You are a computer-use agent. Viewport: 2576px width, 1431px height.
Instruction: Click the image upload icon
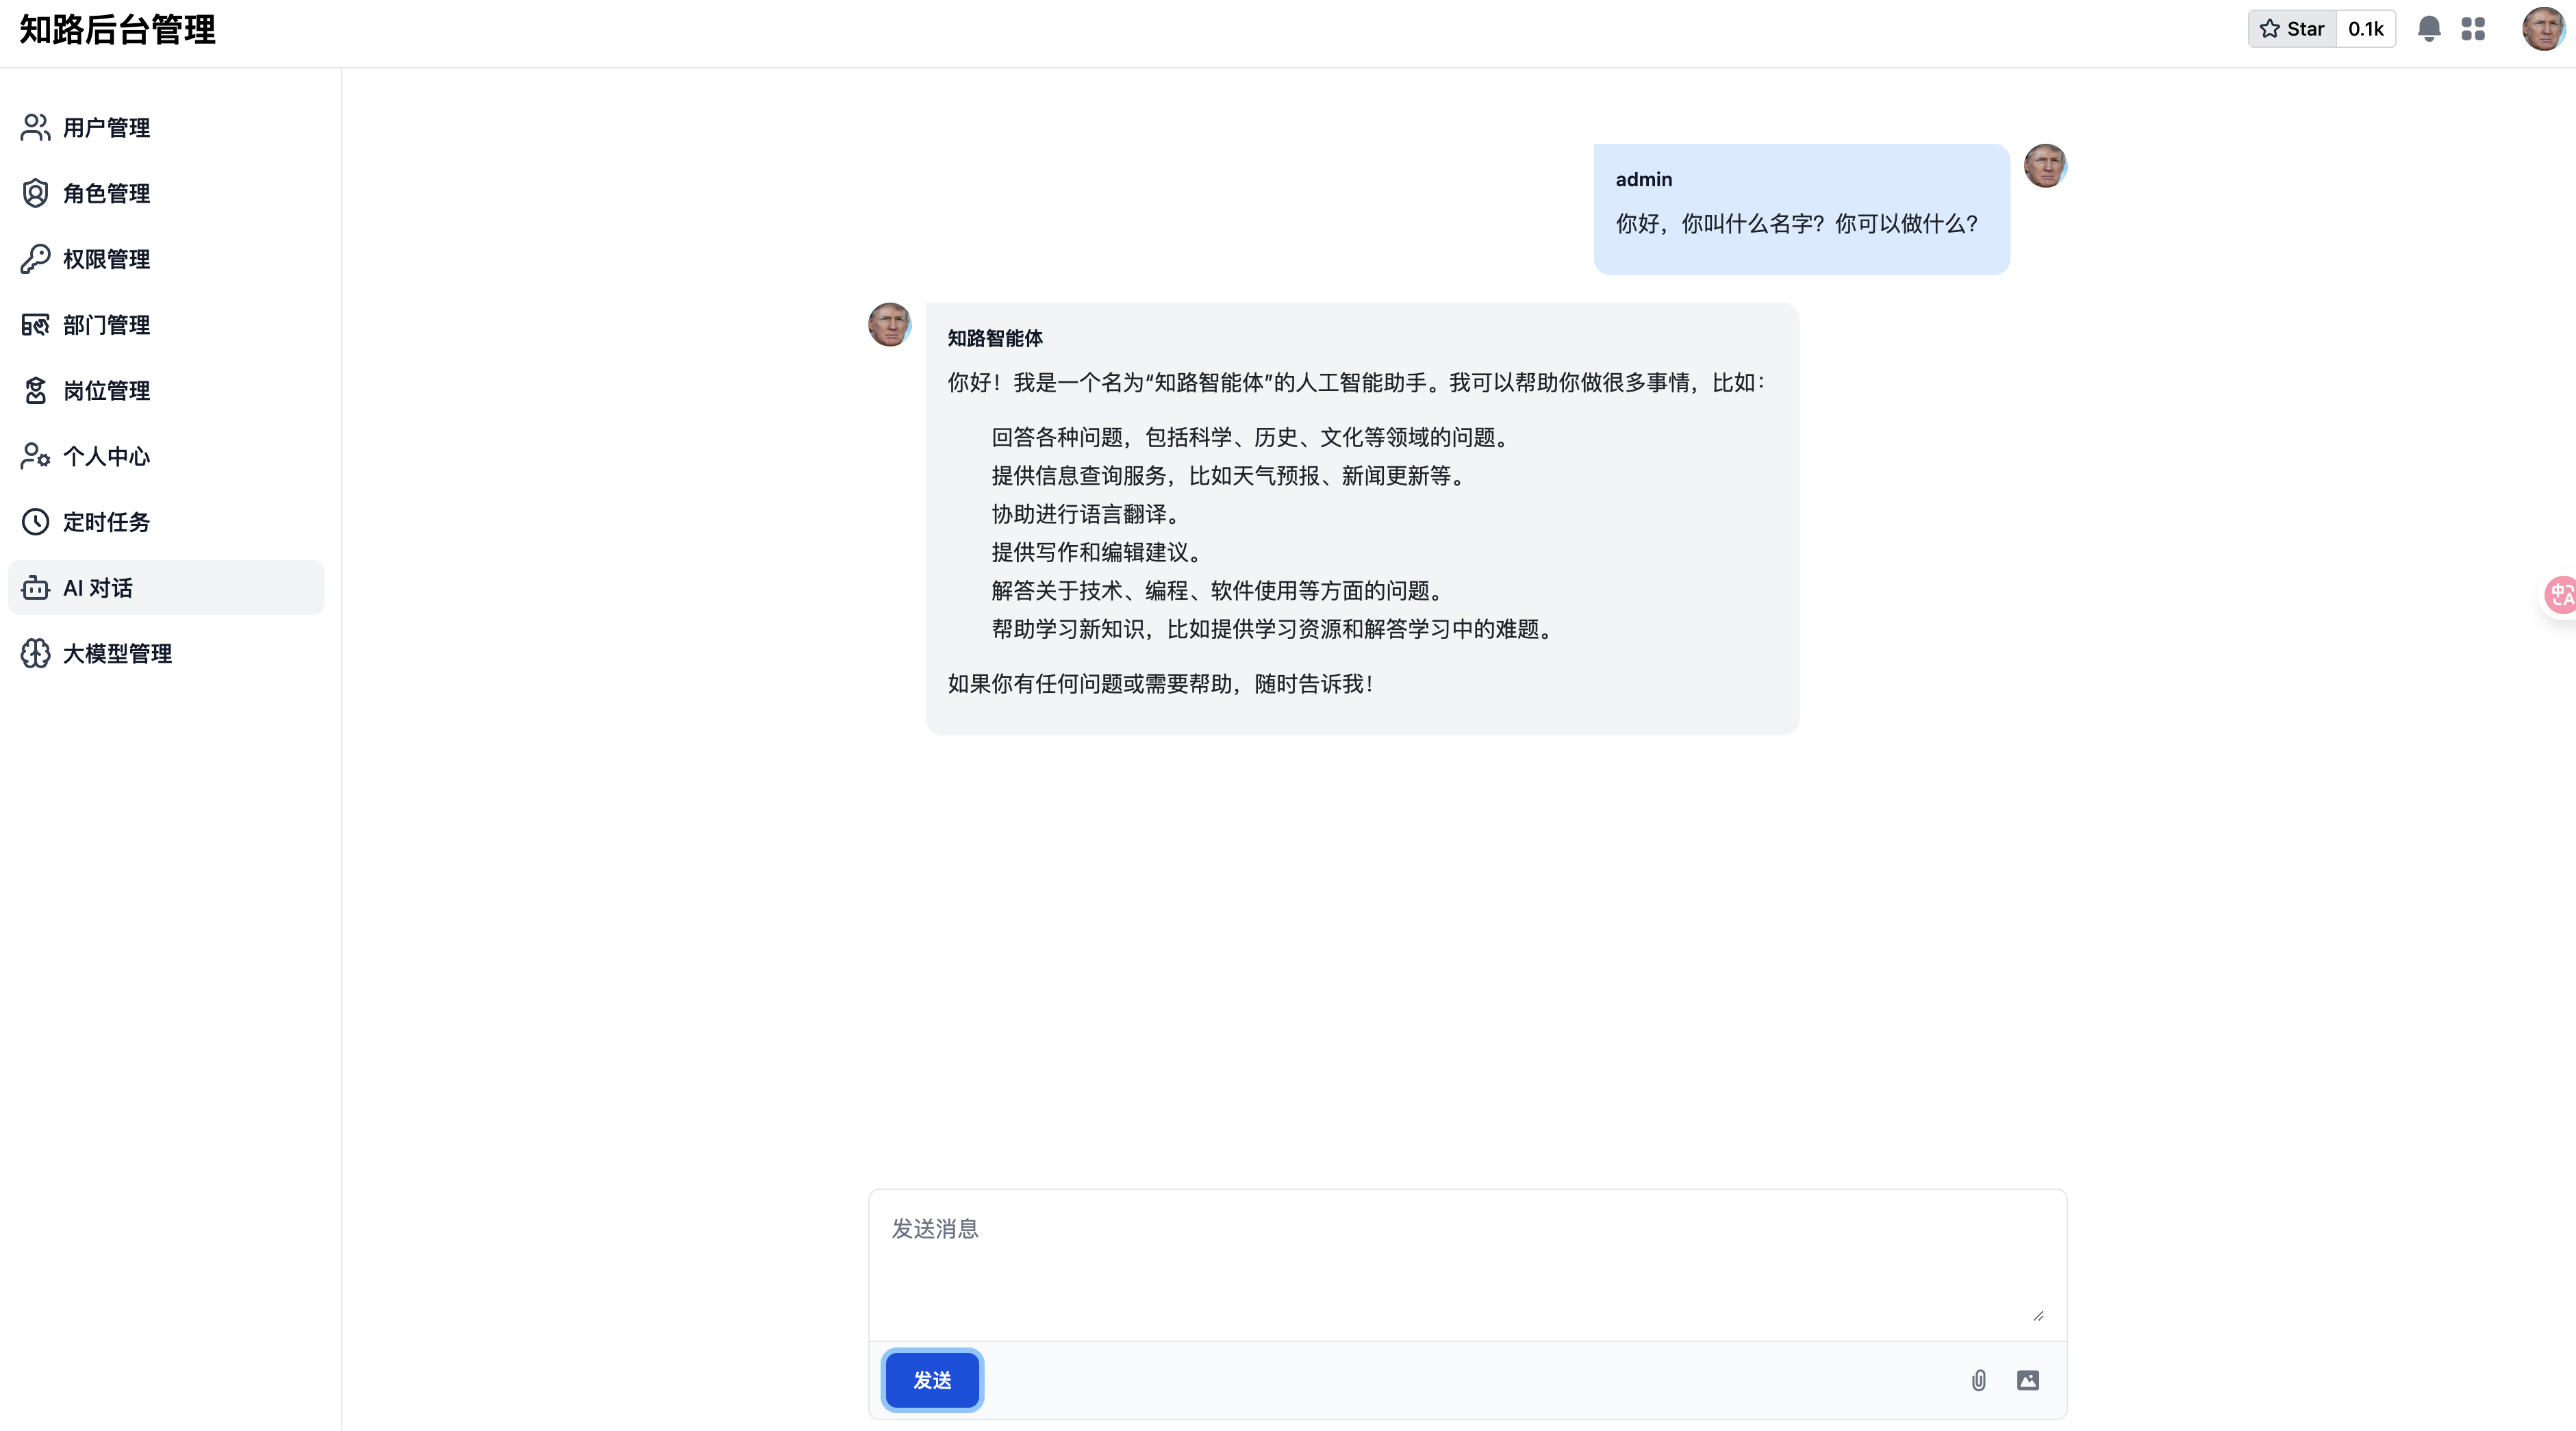coord(2027,1380)
